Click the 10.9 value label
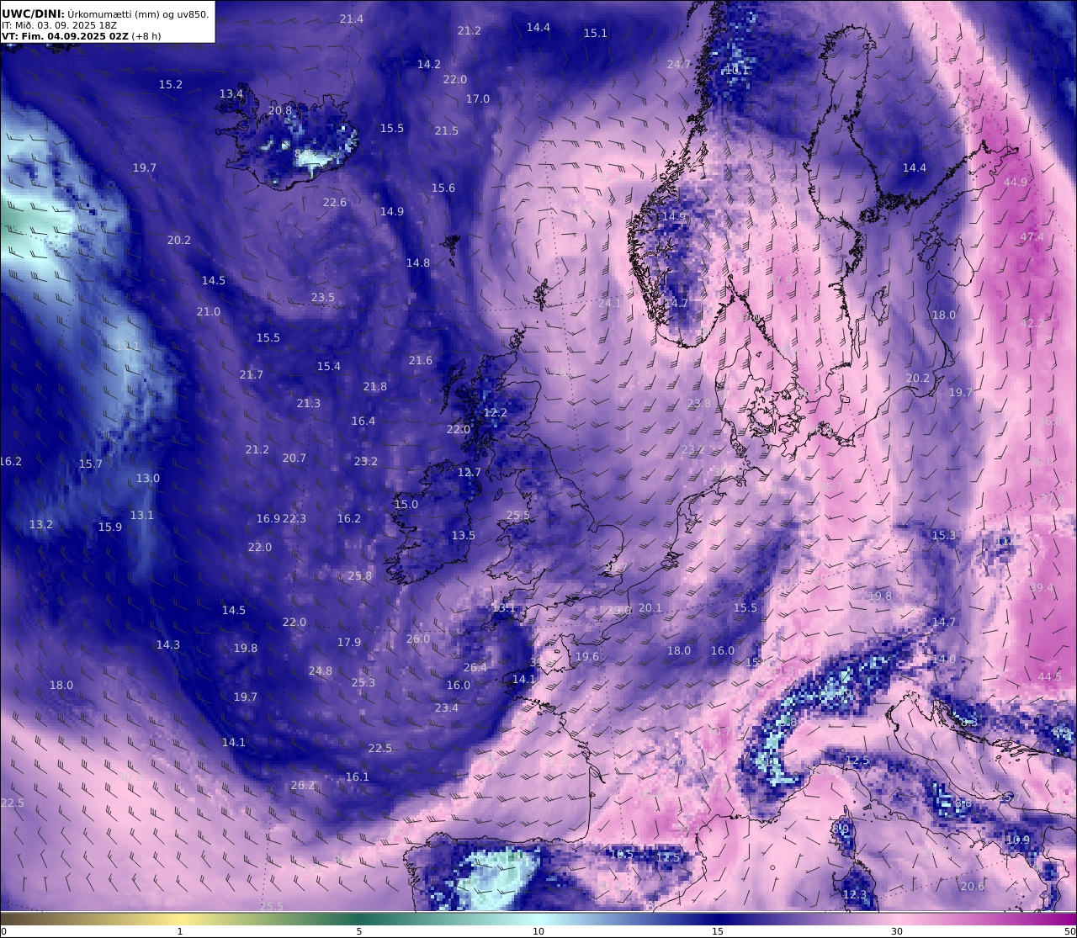The height and width of the screenshot is (938, 1077). (1018, 840)
